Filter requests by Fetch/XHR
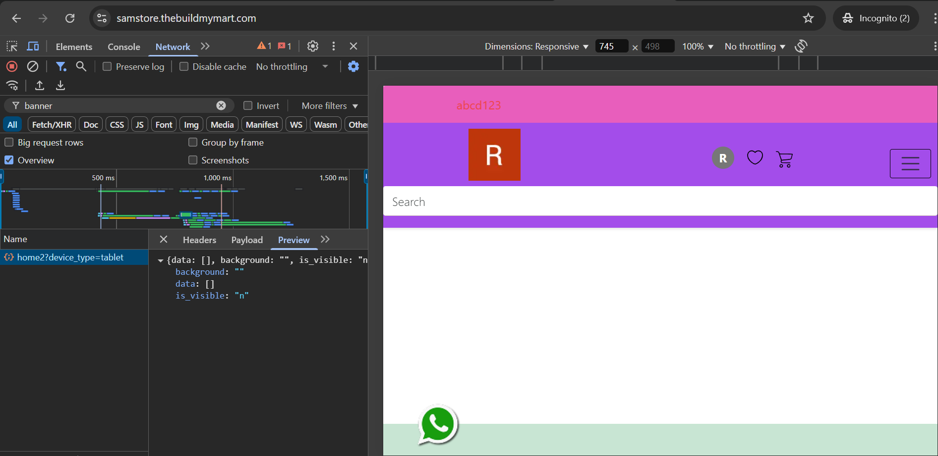This screenshot has height=456, width=938. point(52,124)
